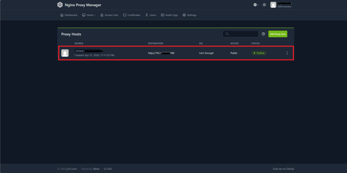
Task: Follow the Fork me on Github link
Action: (283, 169)
